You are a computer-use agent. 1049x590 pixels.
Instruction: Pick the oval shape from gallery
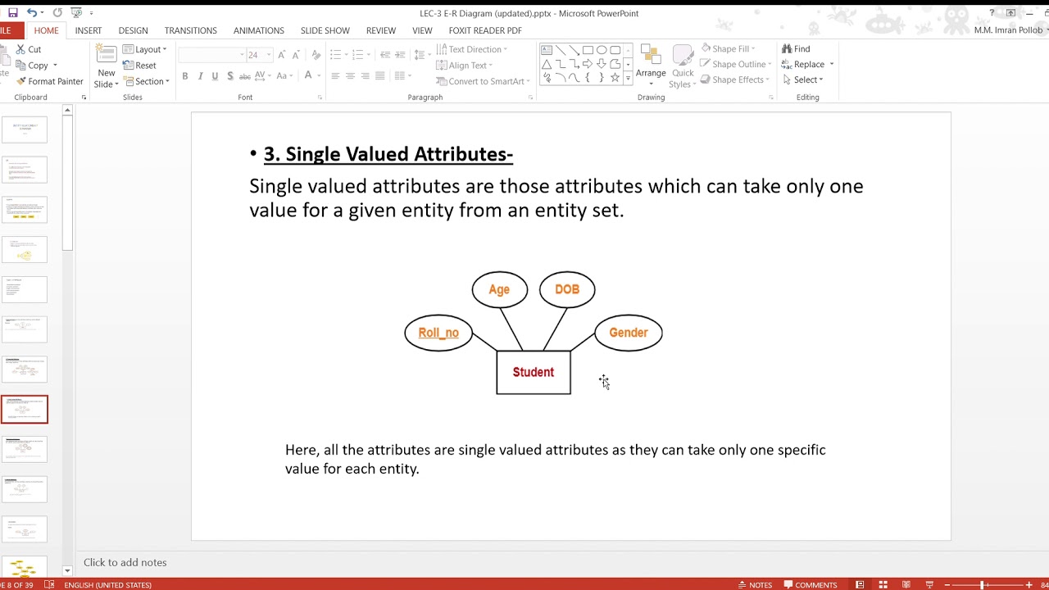pyautogui.click(x=602, y=50)
